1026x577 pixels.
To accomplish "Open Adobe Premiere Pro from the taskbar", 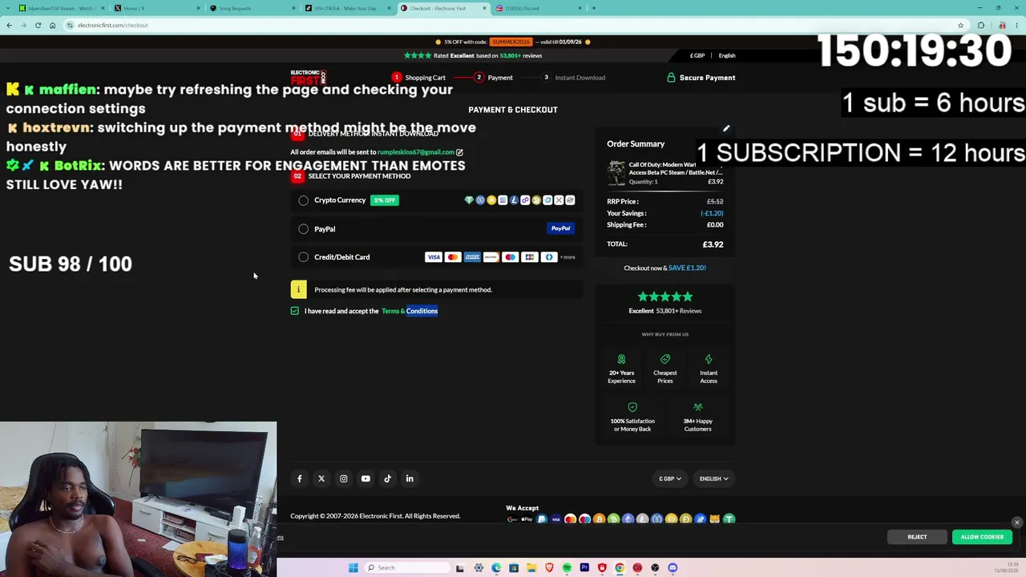I will pos(584,568).
